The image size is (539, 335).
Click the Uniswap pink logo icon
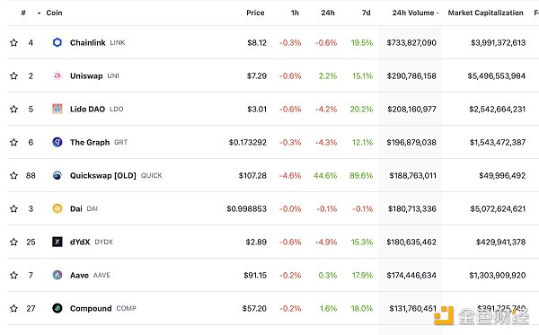pos(57,75)
